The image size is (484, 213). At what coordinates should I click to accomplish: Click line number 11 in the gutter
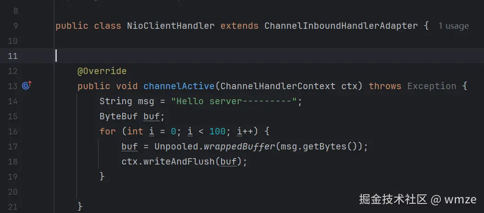[x=12, y=56]
